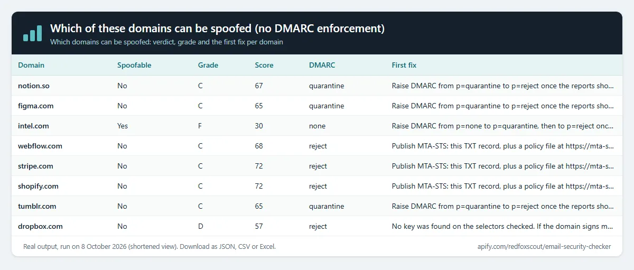Click the Score column header

tap(264, 66)
